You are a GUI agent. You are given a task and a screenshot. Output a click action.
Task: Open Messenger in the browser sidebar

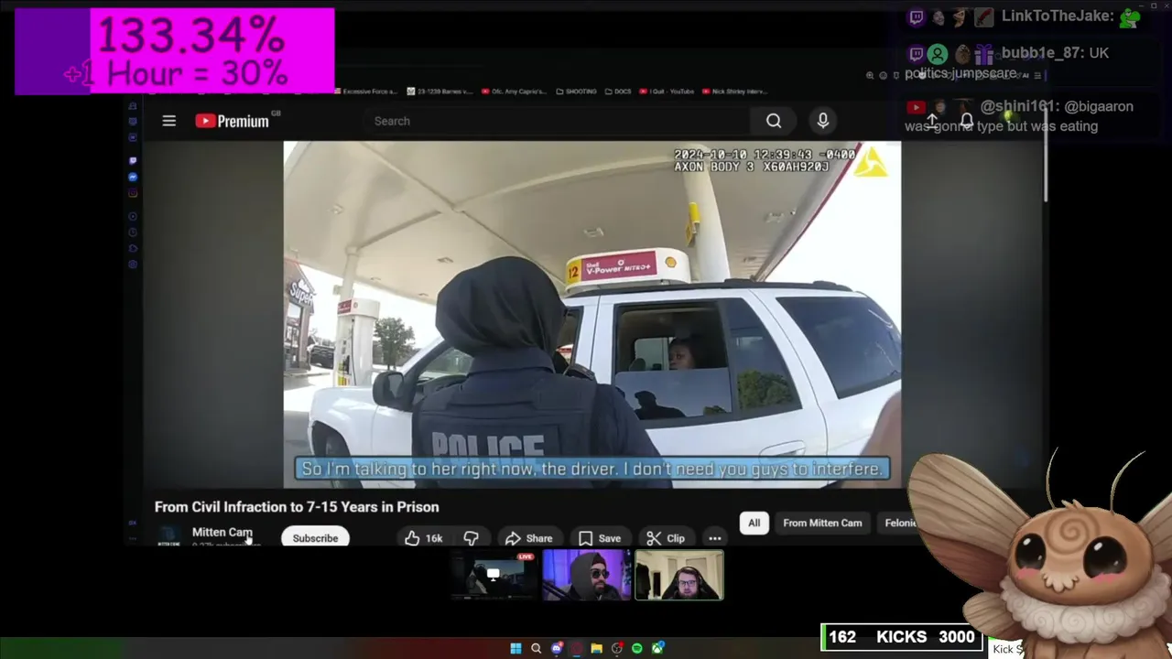(x=133, y=177)
